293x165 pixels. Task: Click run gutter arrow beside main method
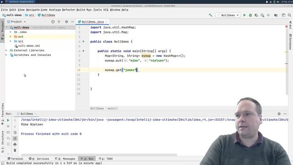(83, 51)
